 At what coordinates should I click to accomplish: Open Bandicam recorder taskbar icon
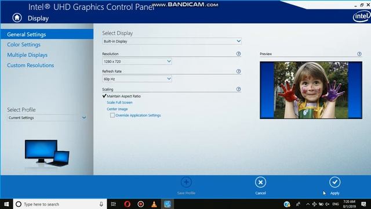(x=140, y=204)
